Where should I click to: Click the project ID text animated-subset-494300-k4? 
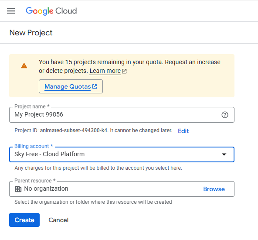click(x=74, y=130)
